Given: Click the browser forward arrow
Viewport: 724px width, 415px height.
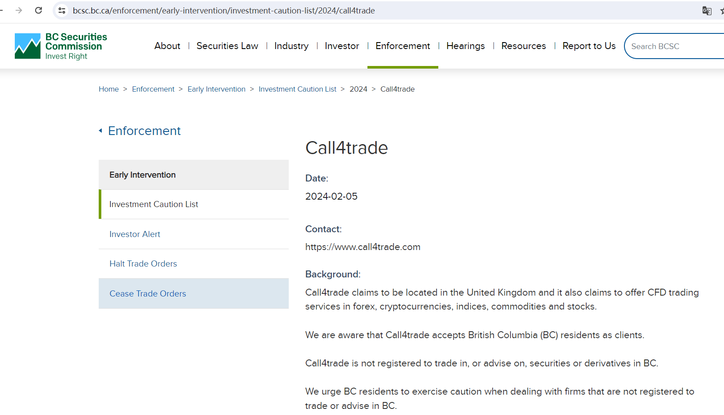Looking at the screenshot, I should tap(19, 10).
